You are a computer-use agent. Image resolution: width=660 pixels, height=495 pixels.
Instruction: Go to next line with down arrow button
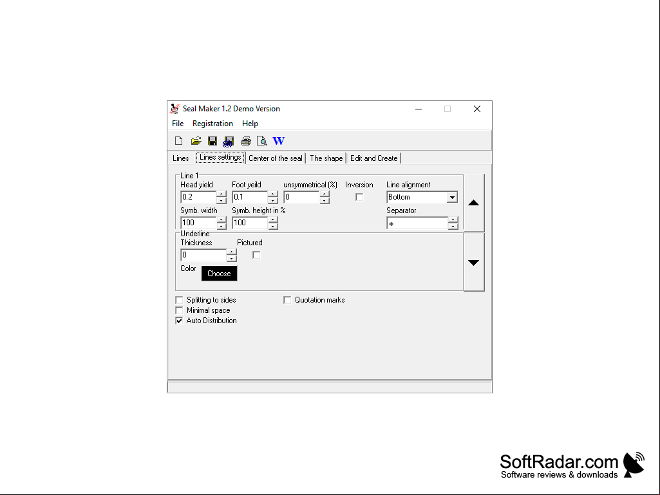tap(473, 262)
